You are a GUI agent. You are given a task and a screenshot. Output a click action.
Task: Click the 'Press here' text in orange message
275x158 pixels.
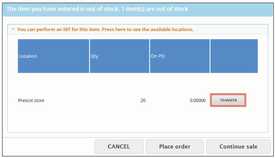point(114,29)
